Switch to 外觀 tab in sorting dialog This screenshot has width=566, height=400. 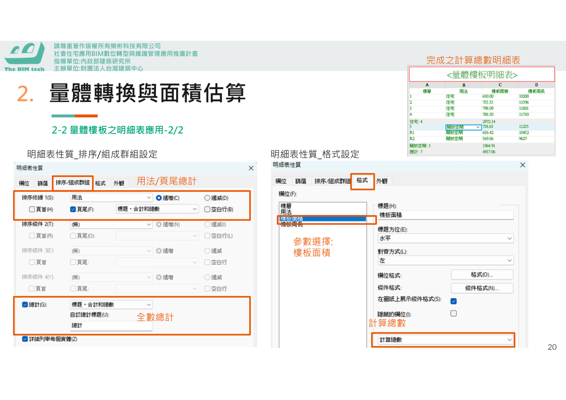(x=119, y=183)
